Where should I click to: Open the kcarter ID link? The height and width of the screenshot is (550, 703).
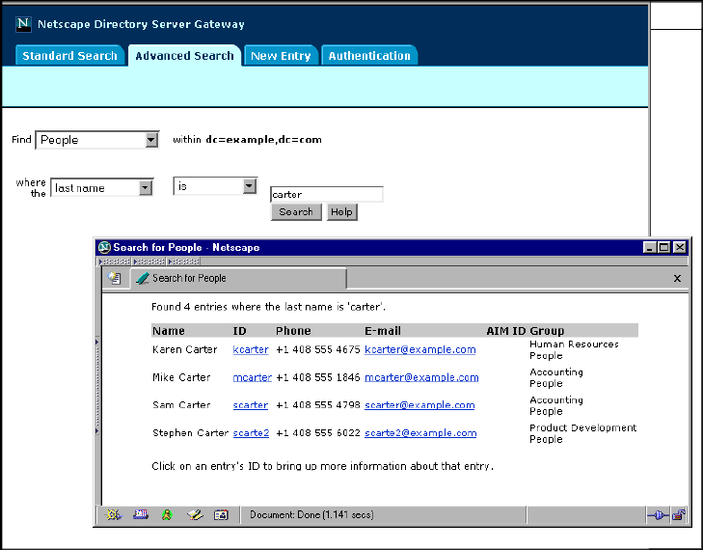click(x=251, y=349)
